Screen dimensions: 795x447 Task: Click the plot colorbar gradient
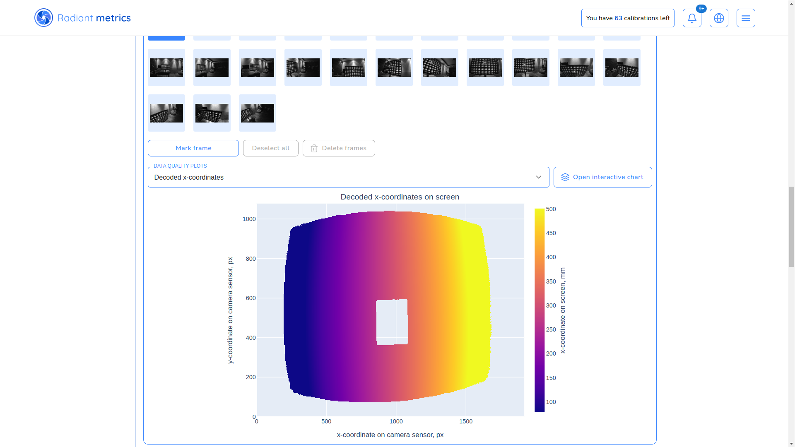pos(539,310)
